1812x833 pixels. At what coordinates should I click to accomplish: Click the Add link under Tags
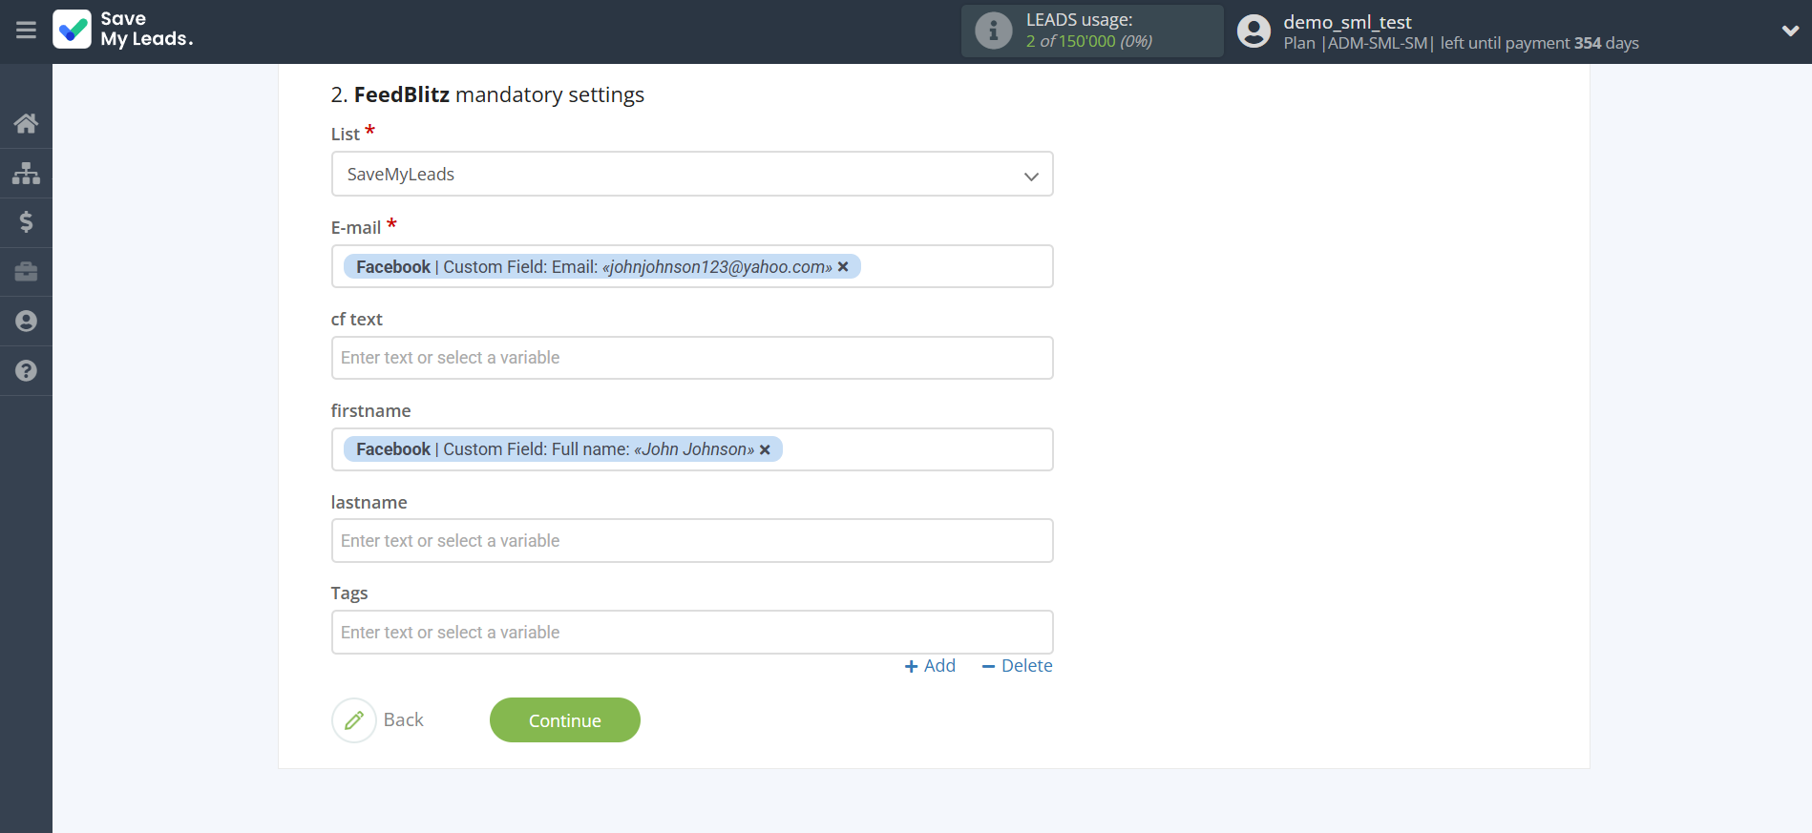coord(930,666)
